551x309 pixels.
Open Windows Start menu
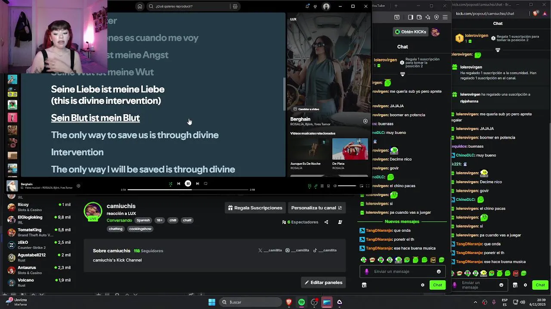[x=212, y=302]
